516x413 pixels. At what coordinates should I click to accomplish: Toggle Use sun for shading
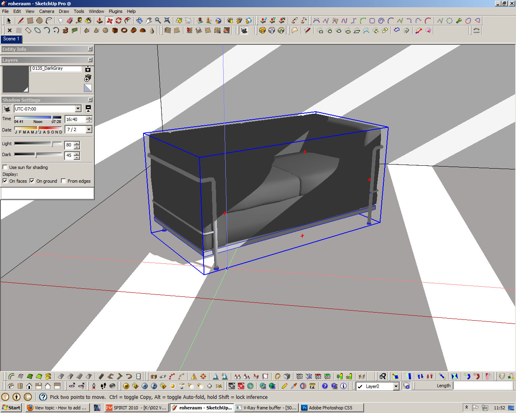[x=5, y=167]
